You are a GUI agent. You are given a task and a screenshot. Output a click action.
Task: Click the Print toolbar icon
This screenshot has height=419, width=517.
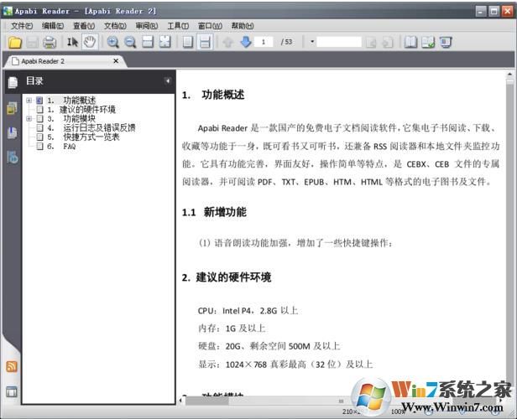click(50, 42)
